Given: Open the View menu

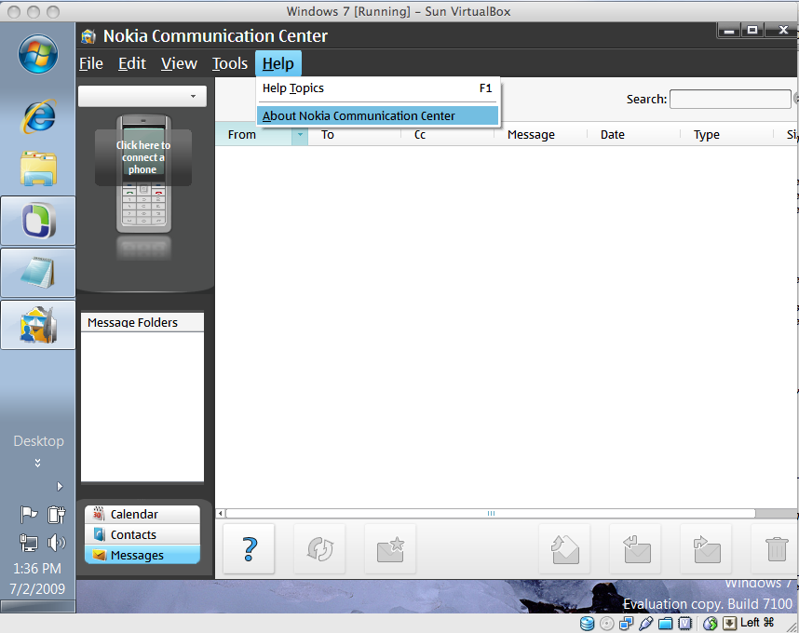Looking at the screenshot, I should [x=179, y=63].
